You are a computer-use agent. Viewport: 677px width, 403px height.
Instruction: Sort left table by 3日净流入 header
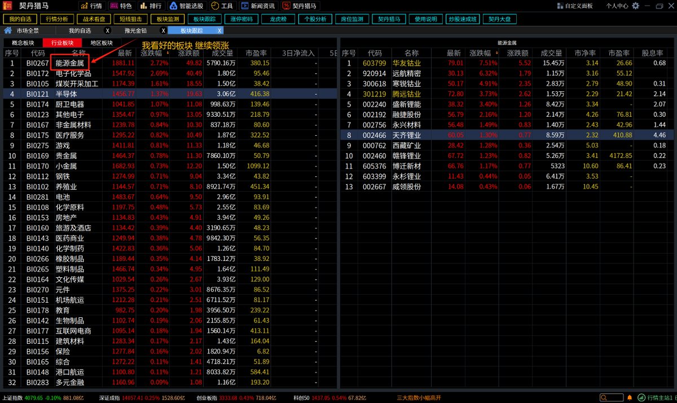point(298,53)
